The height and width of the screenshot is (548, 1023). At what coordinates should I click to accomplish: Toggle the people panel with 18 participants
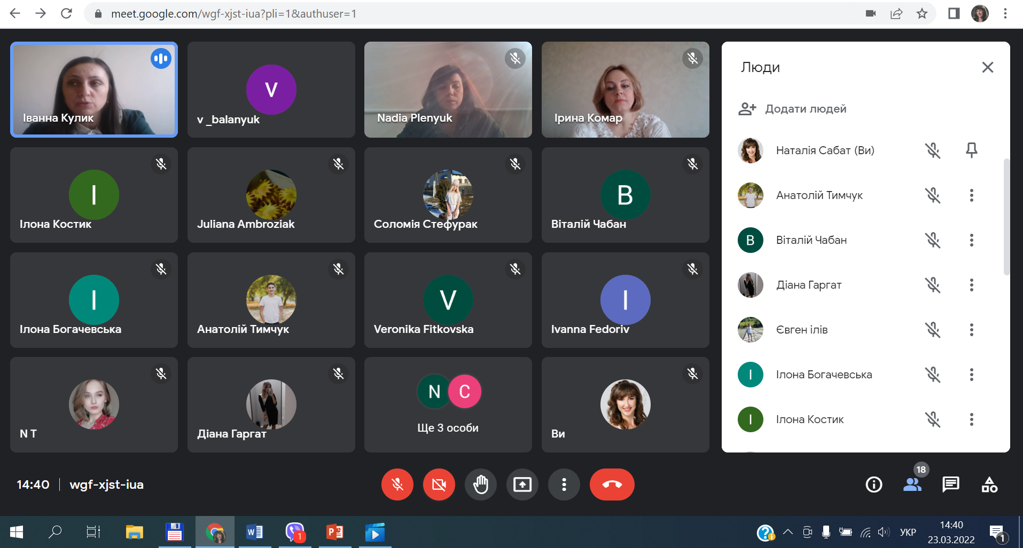912,485
